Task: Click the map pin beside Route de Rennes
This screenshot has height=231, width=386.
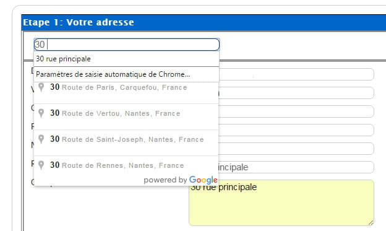Action: 41,165
